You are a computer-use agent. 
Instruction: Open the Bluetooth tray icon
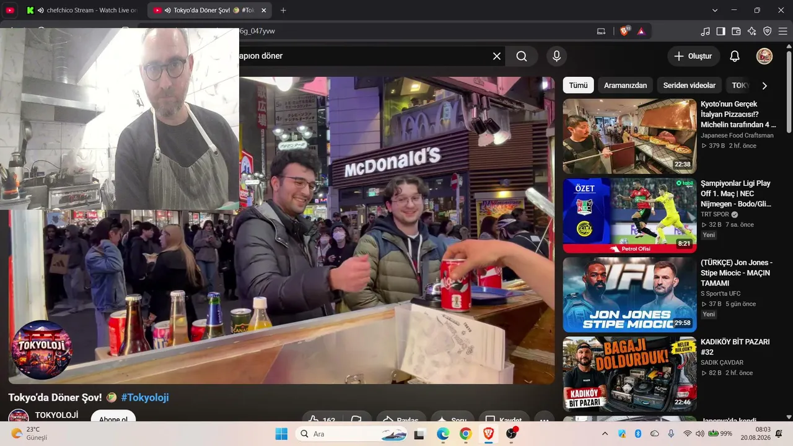tap(638, 434)
